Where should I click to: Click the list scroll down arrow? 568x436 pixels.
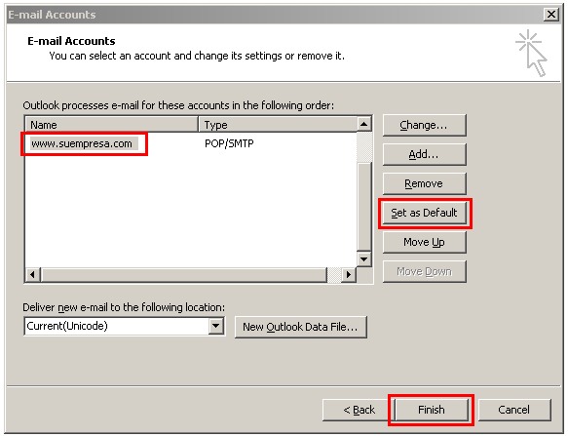(364, 258)
